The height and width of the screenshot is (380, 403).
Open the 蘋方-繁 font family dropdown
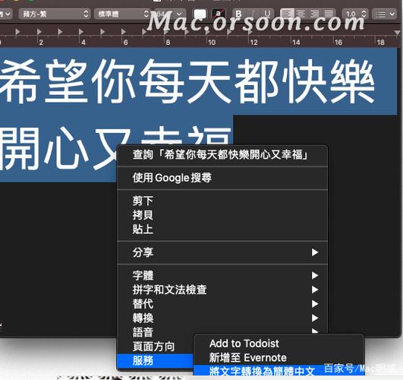[x=55, y=14]
